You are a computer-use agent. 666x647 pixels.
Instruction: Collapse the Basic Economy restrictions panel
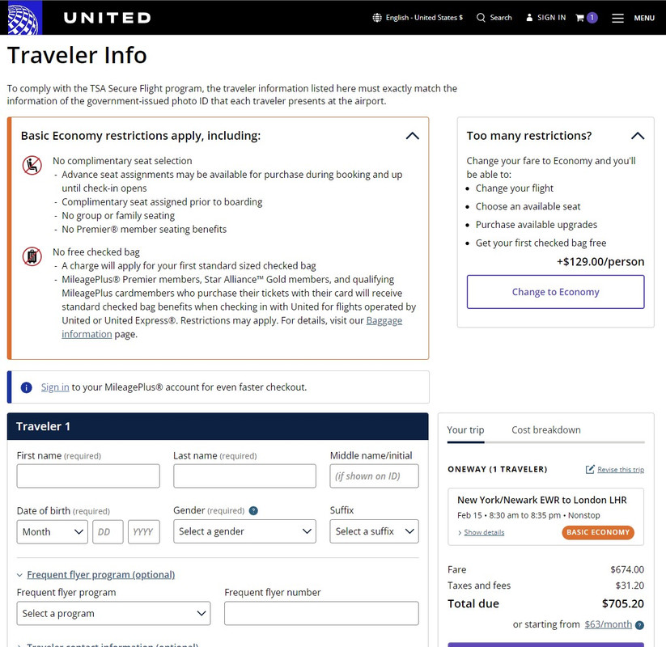click(413, 136)
